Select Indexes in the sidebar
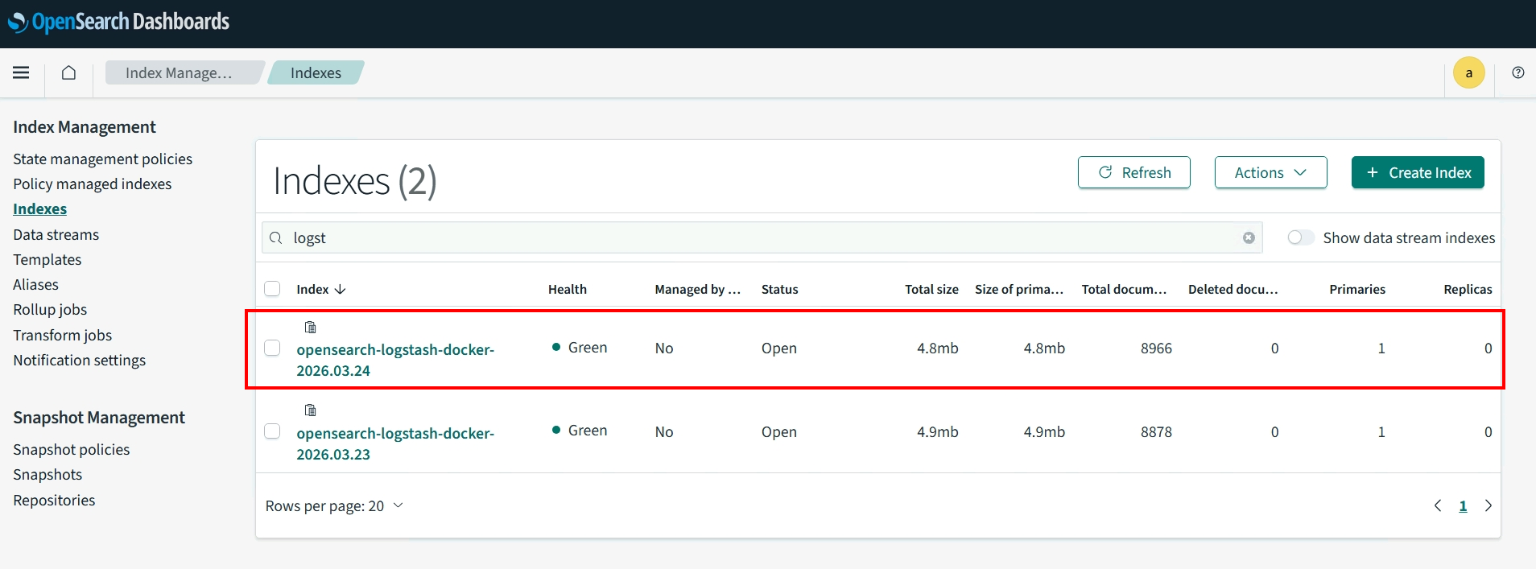Viewport: 1536px width, 569px height. [39, 209]
